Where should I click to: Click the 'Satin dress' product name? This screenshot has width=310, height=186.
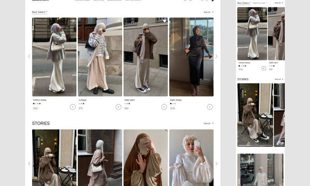(176, 100)
